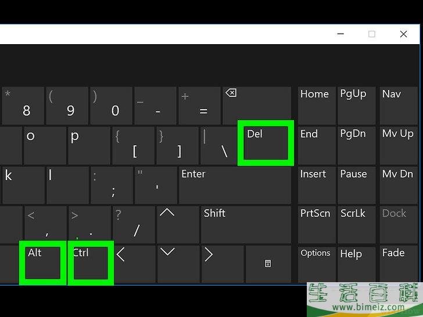
Task: Toggle the Alt modifier key
Action: click(x=42, y=263)
